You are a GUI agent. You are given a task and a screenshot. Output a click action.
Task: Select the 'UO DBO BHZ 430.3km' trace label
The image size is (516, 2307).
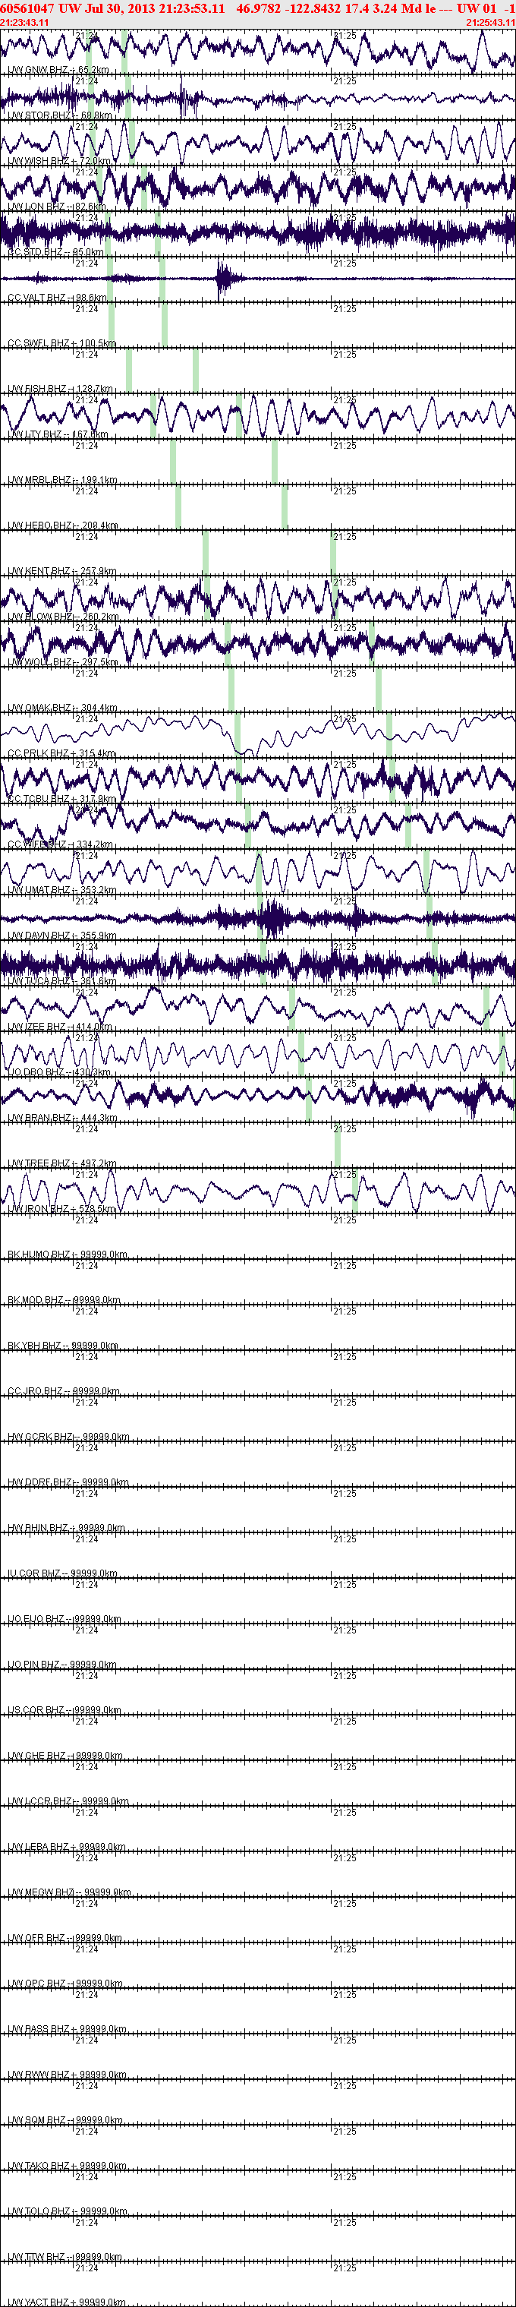point(59,1073)
